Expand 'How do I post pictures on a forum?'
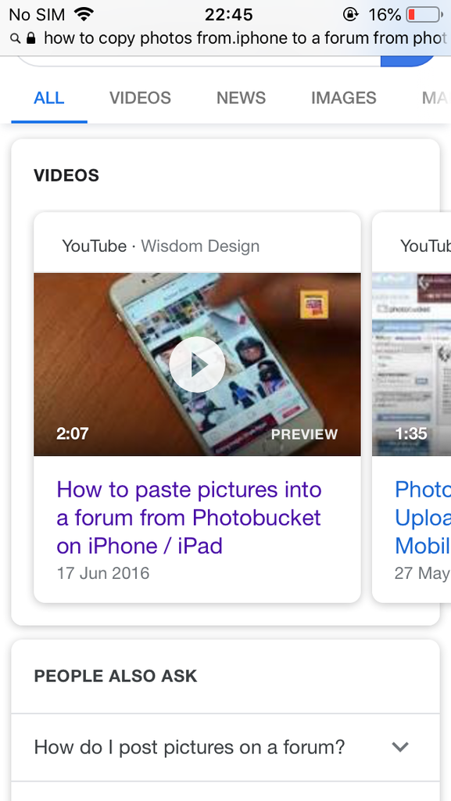 coord(225,747)
